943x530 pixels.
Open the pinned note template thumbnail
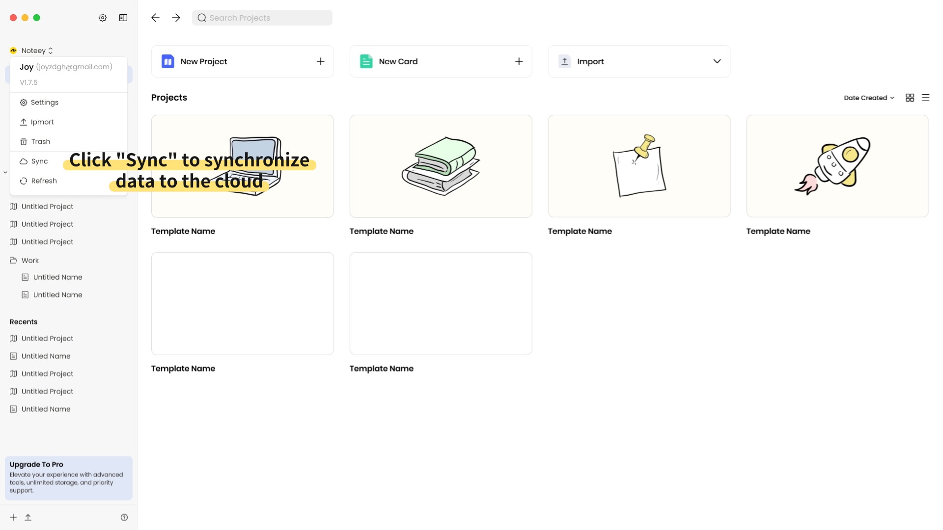click(639, 166)
